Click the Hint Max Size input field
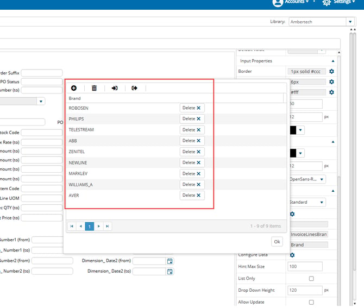Screen dimensions: 364x308 point(305,267)
